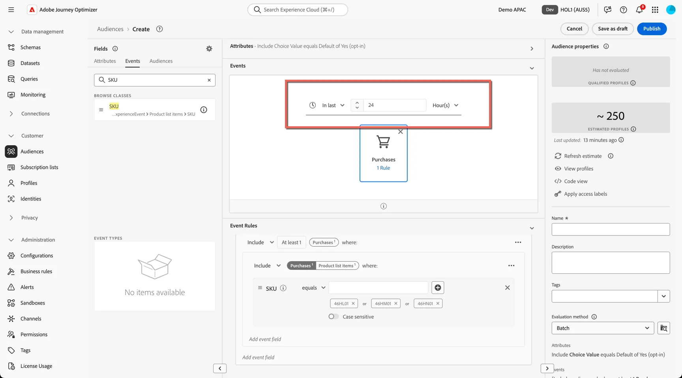Add SKU value with plus button
682x378 pixels.
click(x=438, y=288)
